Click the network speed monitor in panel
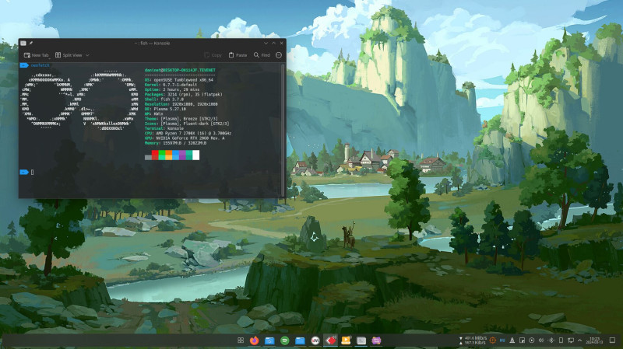Viewport: 623px width, 349px height. pos(473,340)
